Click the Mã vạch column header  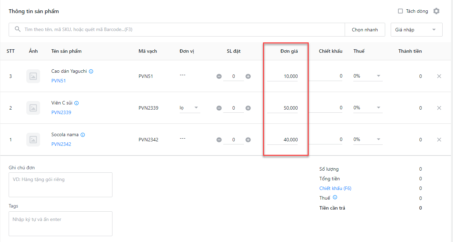click(148, 51)
